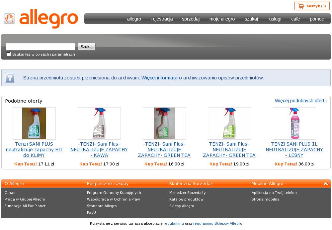This screenshot has width=332, height=230.
Task: Click price text '17,11 zł'
Action: pyautogui.click(x=46, y=164)
